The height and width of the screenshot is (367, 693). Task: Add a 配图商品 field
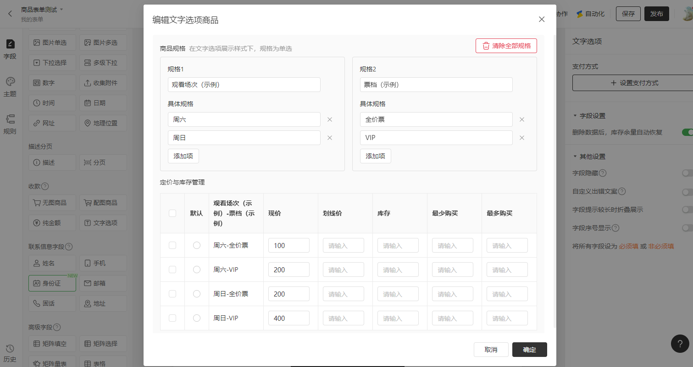coord(103,203)
